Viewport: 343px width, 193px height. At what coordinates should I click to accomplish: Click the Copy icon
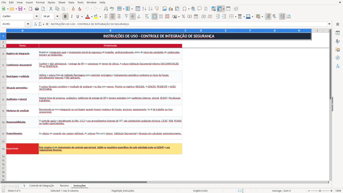57,9
